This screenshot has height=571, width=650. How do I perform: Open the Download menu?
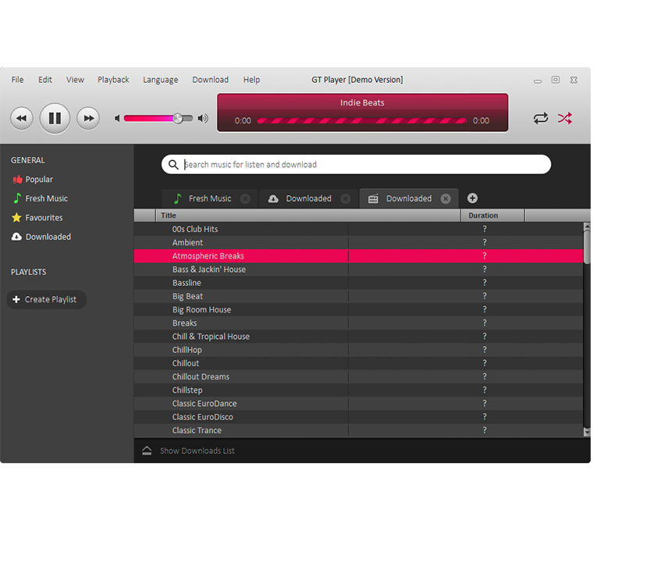tap(210, 80)
